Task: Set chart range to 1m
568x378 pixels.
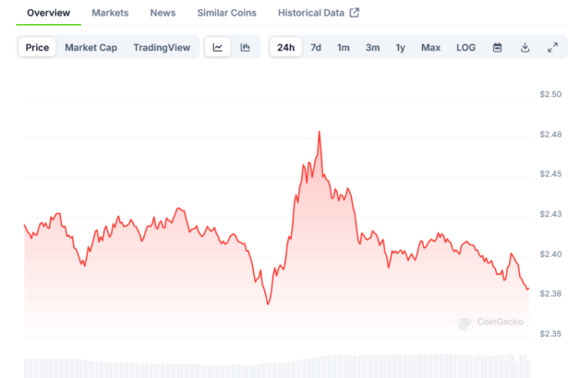Action: coord(343,47)
